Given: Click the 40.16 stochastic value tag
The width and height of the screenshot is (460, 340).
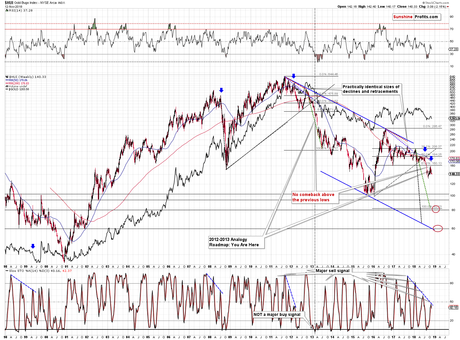Looking at the screenshot, I should click(x=454, y=308).
